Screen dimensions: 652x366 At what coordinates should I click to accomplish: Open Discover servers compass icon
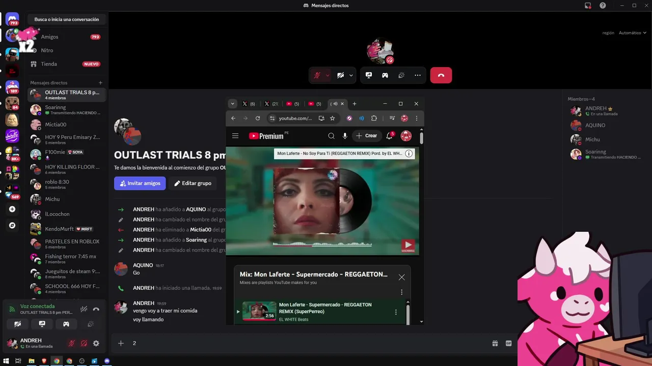click(x=12, y=225)
